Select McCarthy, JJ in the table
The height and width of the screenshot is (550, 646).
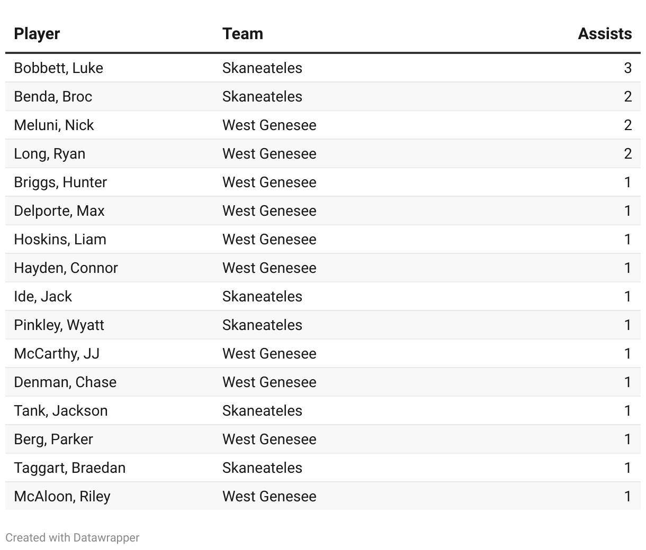click(x=57, y=354)
